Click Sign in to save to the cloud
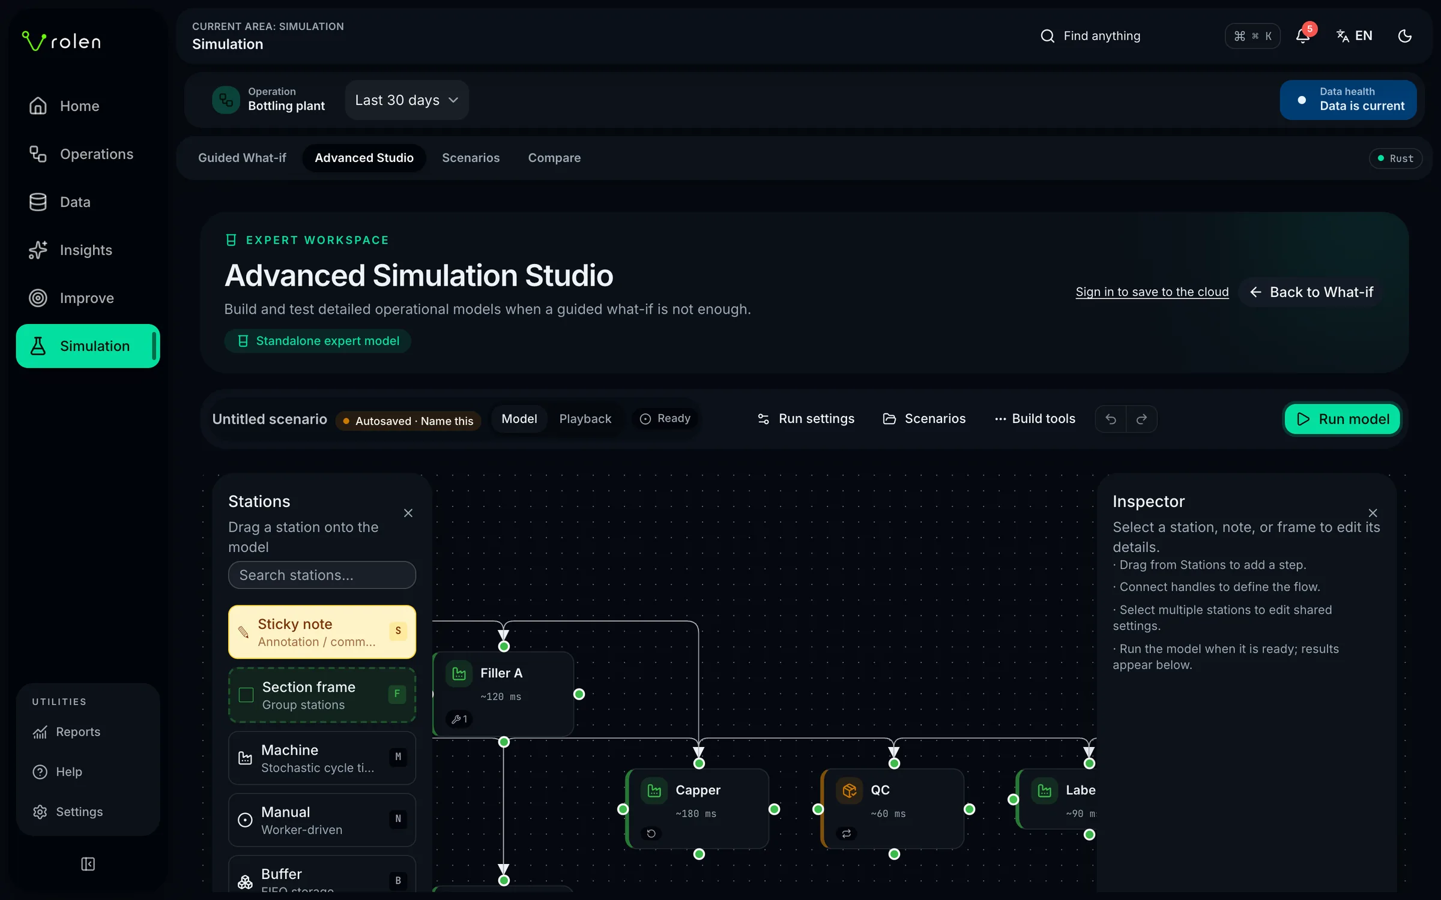The height and width of the screenshot is (900, 1441). coord(1152,292)
